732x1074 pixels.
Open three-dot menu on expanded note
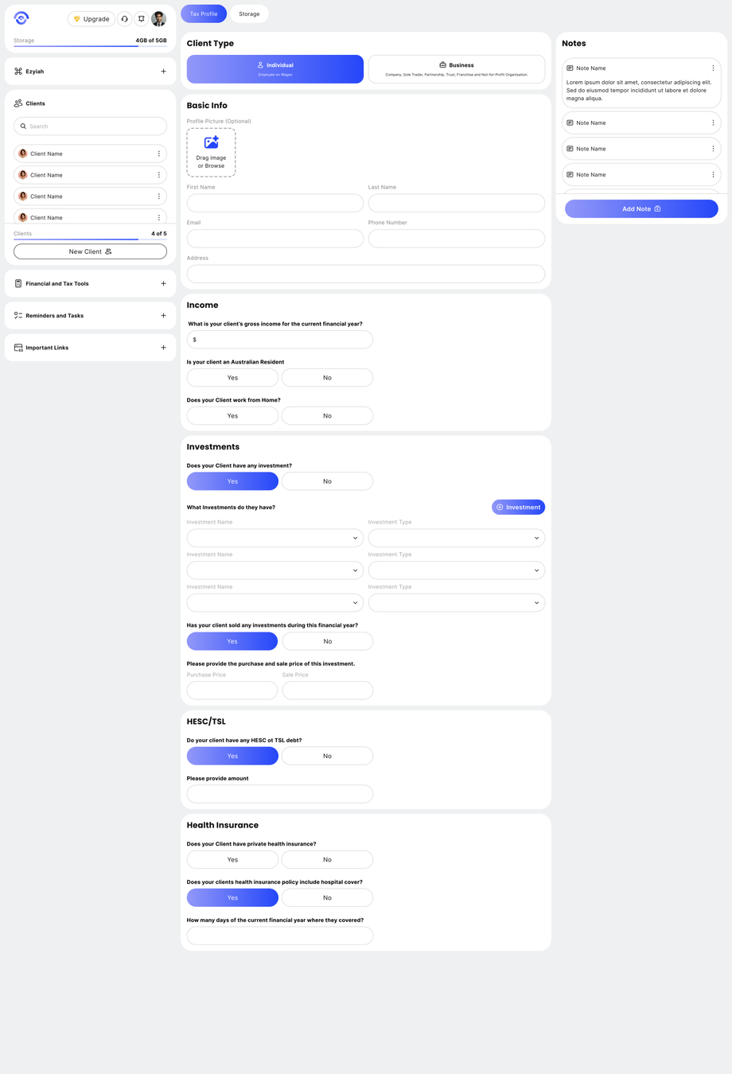(713, 68)
